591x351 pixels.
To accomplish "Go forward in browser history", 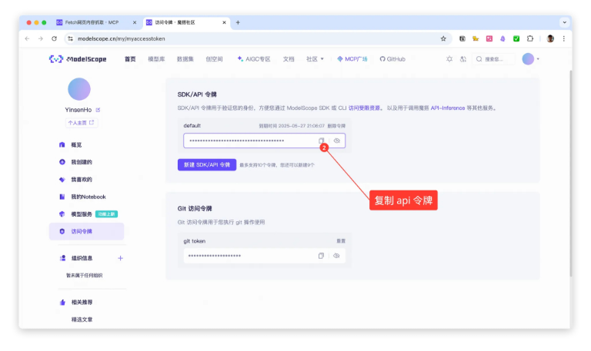I will (x=40, y=38).
